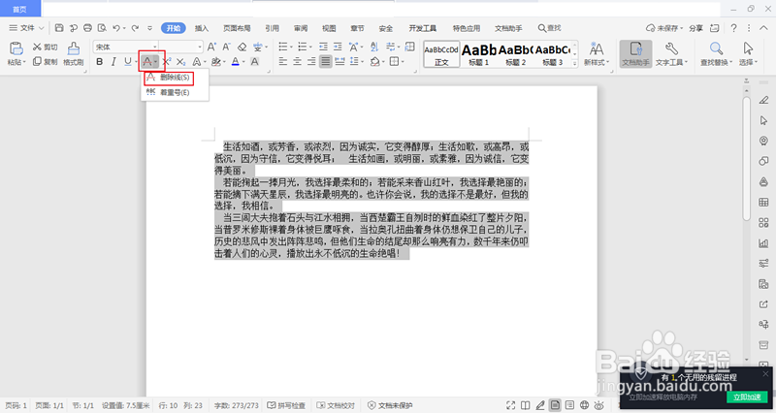Click 立即加速 in the popup
This screenshot has height=413, width=776.
[746, 397]
